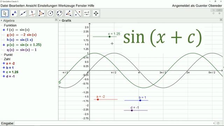Select the Angle tool
224x126 pixels.
tap(69, 13)
